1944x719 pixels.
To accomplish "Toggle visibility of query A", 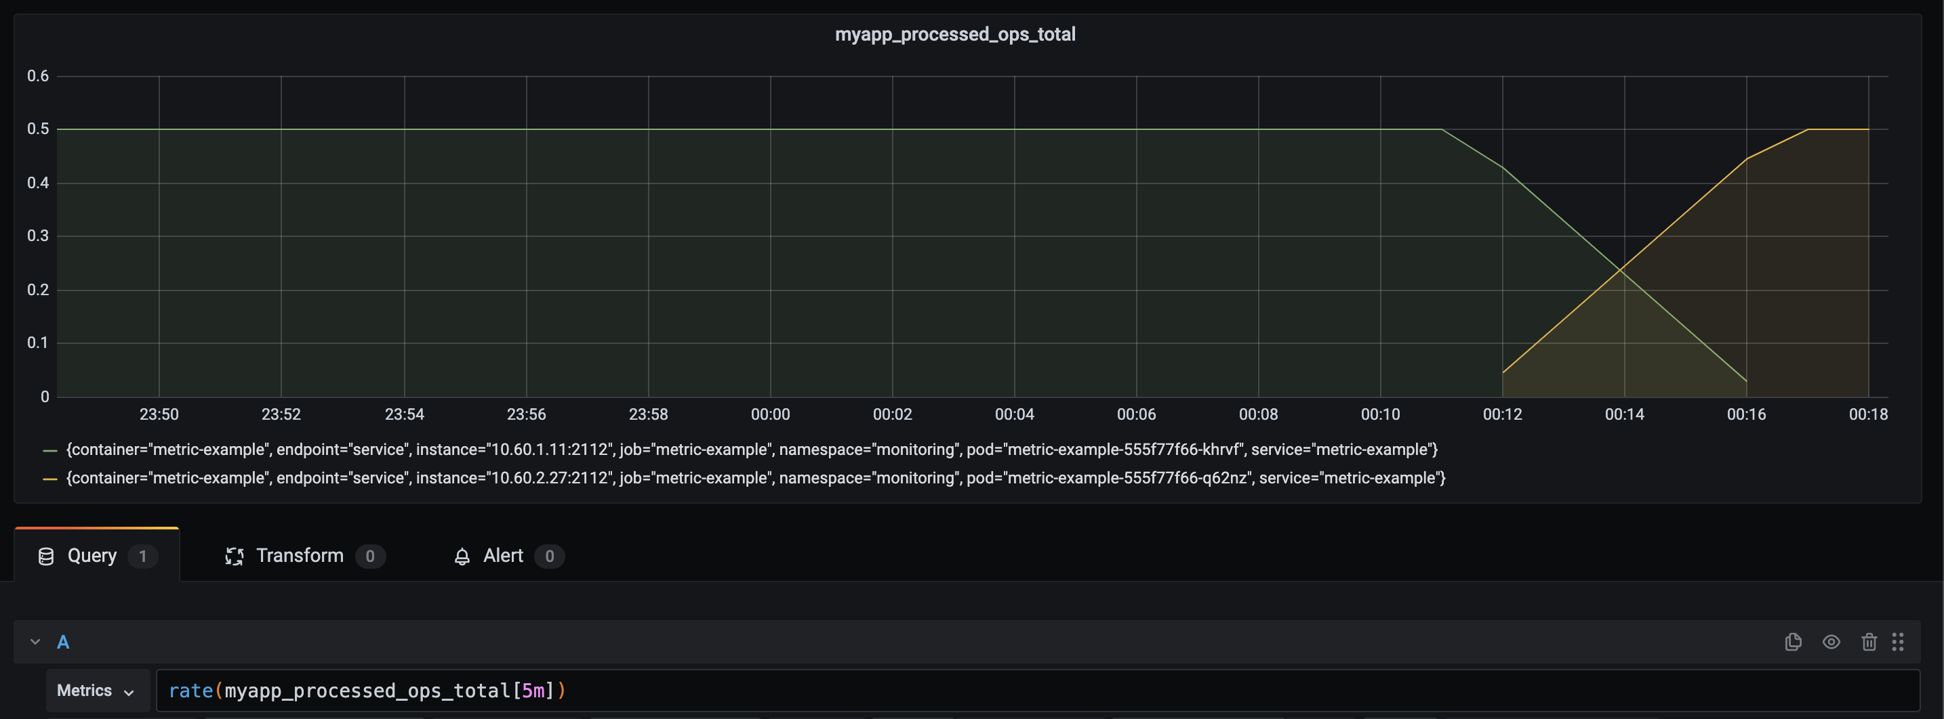I will click(1831, 641).
